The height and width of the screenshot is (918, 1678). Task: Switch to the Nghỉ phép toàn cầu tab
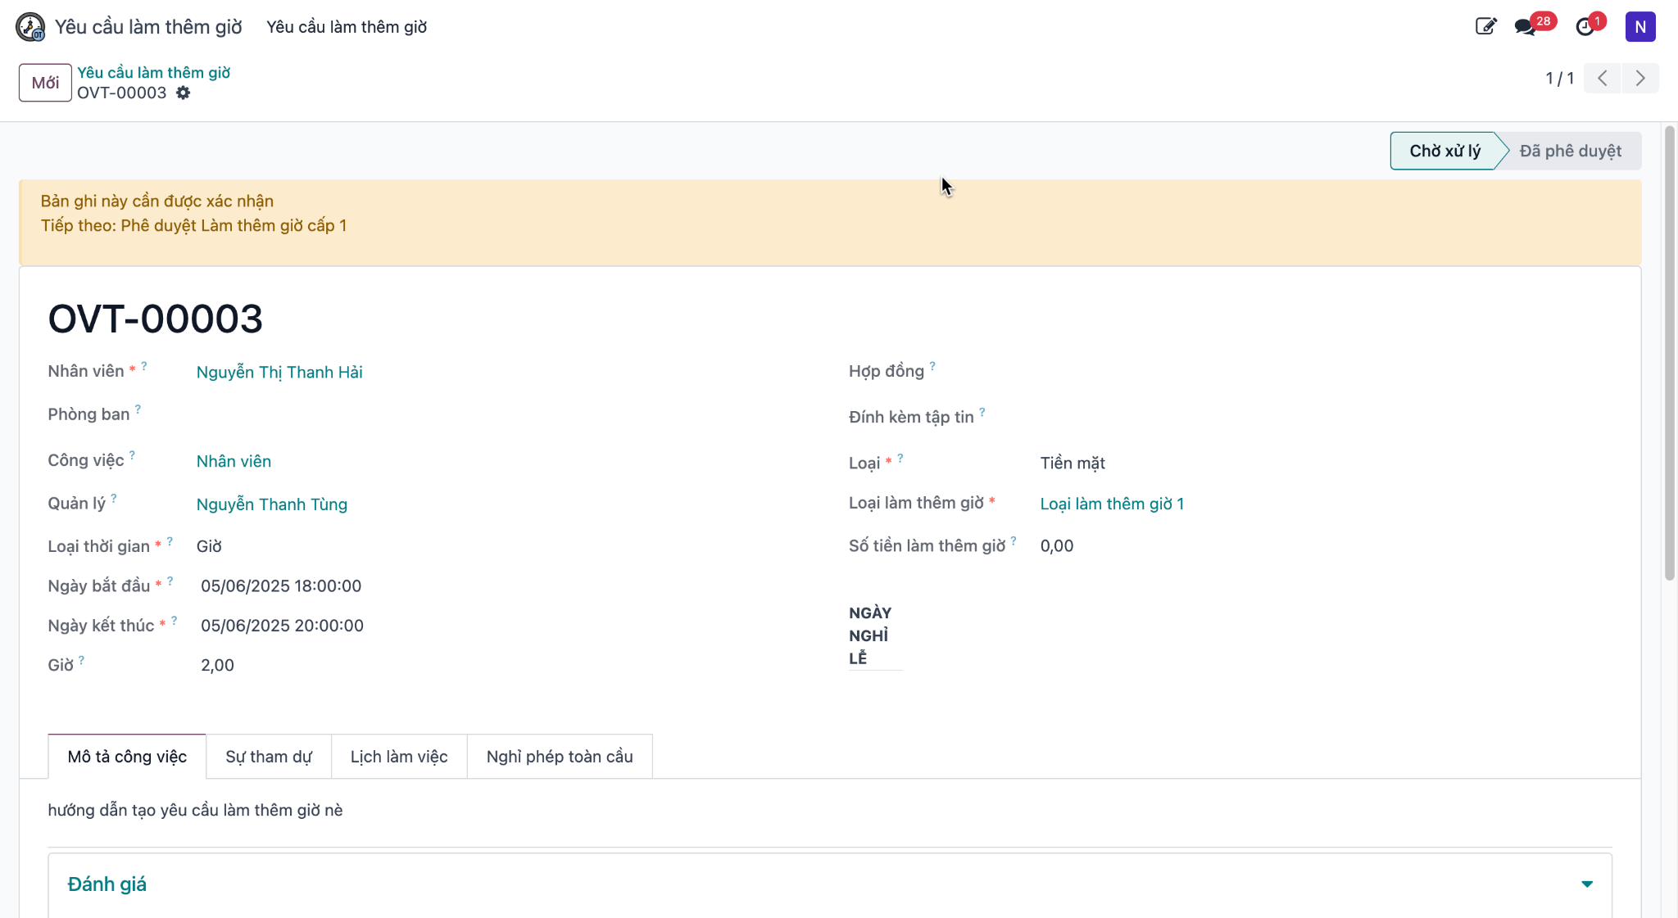[560, 757]
